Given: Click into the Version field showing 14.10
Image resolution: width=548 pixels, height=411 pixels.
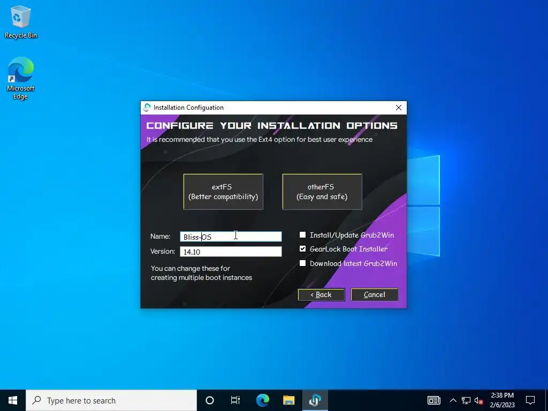Looking at the screenshot, I should pos(231,252).
